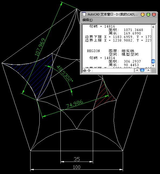Click the blue vertical scroll thumb
Image resolution: width=160 pixels, height=174 pixels.
click(153, 61)
